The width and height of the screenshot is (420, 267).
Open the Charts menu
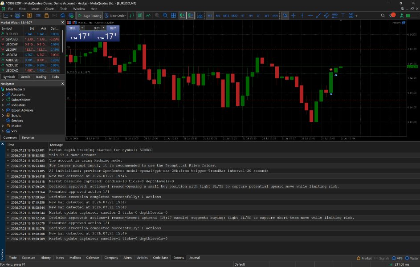tap(49, 8)
